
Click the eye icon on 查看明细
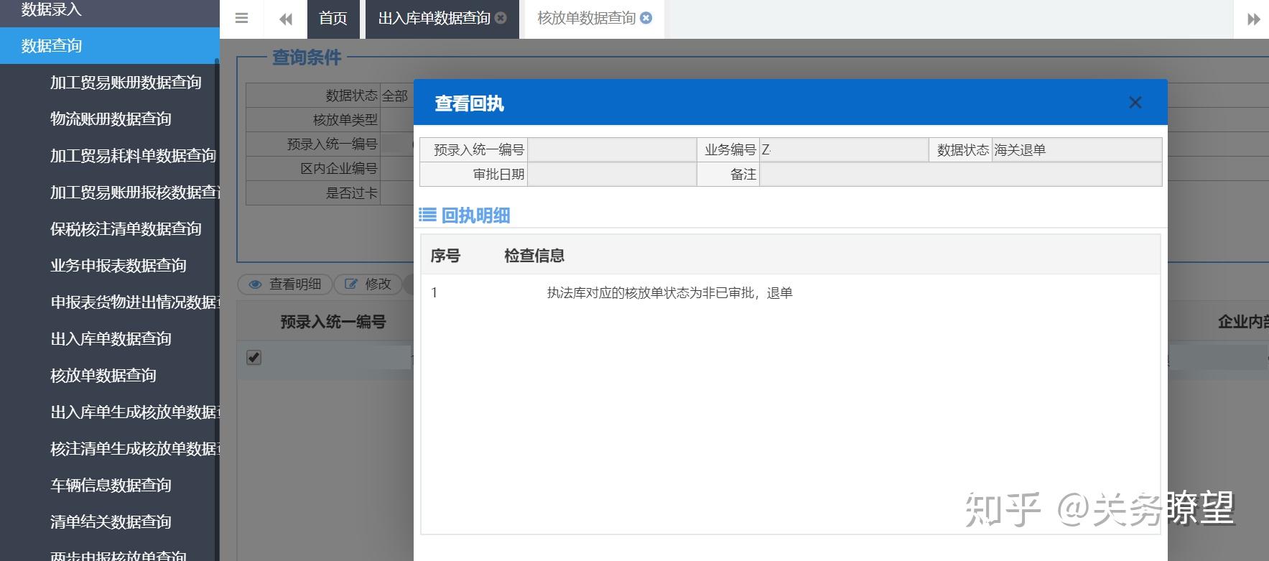(255, 284)
